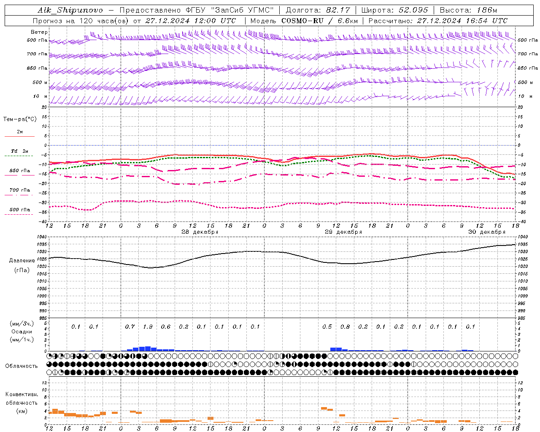The width and height of the screenshot is (540, 432).
Task: Select the ФГБУ "ЗапСиб УГМС" provider text
Action: [230, 10]
